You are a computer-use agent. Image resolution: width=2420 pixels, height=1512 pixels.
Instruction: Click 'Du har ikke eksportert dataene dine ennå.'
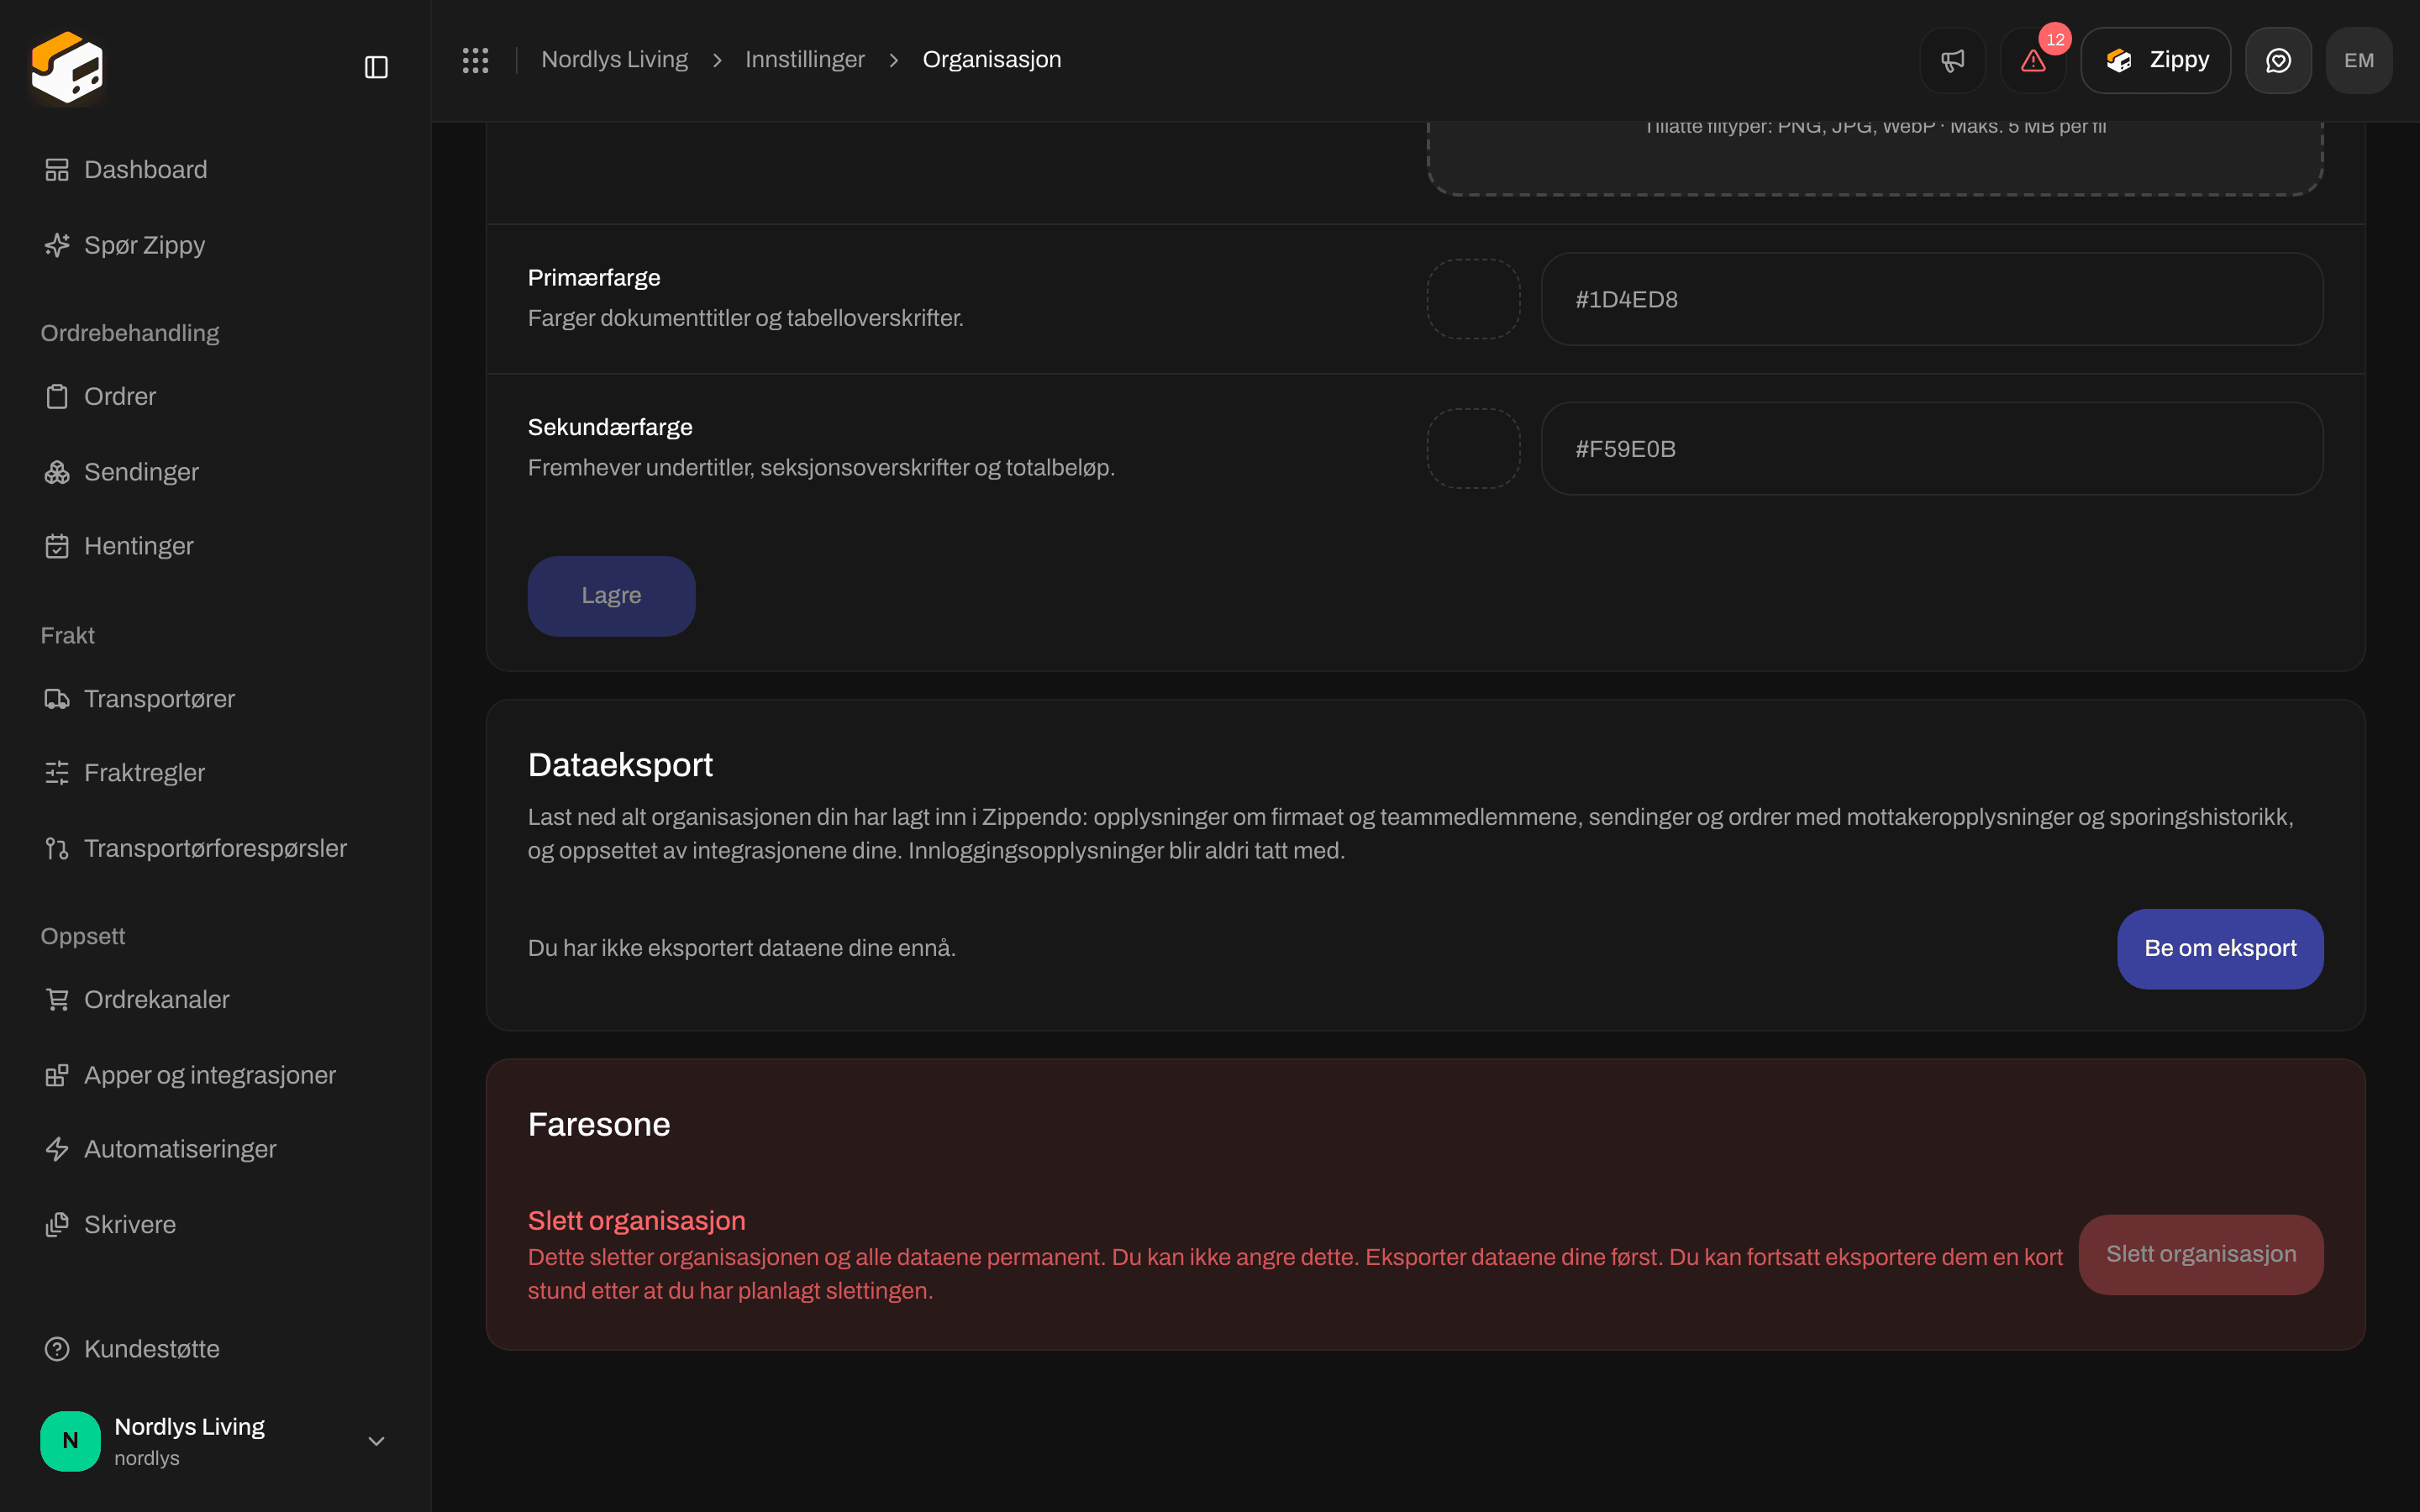click(742, 948)
